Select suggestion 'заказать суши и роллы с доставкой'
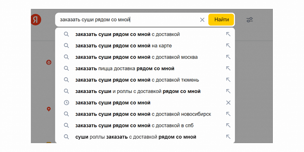The width and height of the screenshot is (304, 152). tap(145, 91)
